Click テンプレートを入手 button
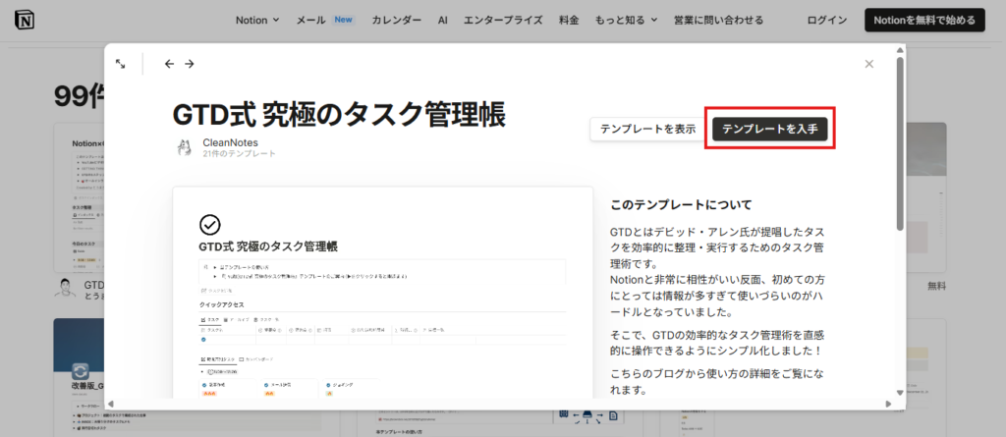 pos(770,129)
